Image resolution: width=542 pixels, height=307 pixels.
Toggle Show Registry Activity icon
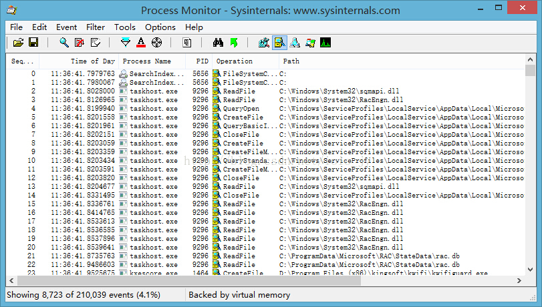pyautogui.click(x=264, y=43)
